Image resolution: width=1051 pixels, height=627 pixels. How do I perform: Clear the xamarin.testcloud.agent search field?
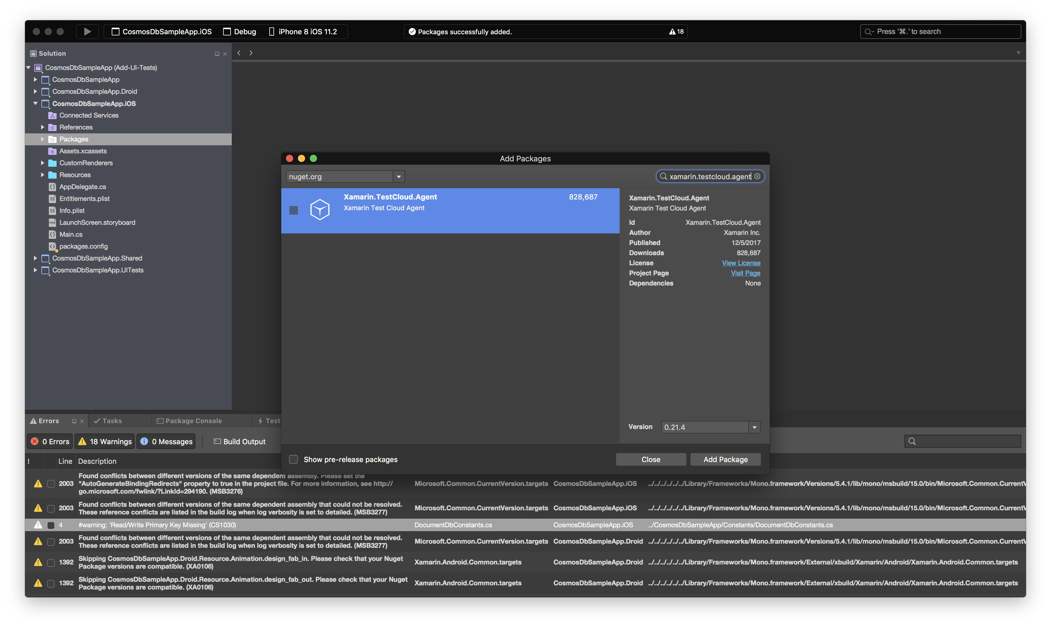757,176
